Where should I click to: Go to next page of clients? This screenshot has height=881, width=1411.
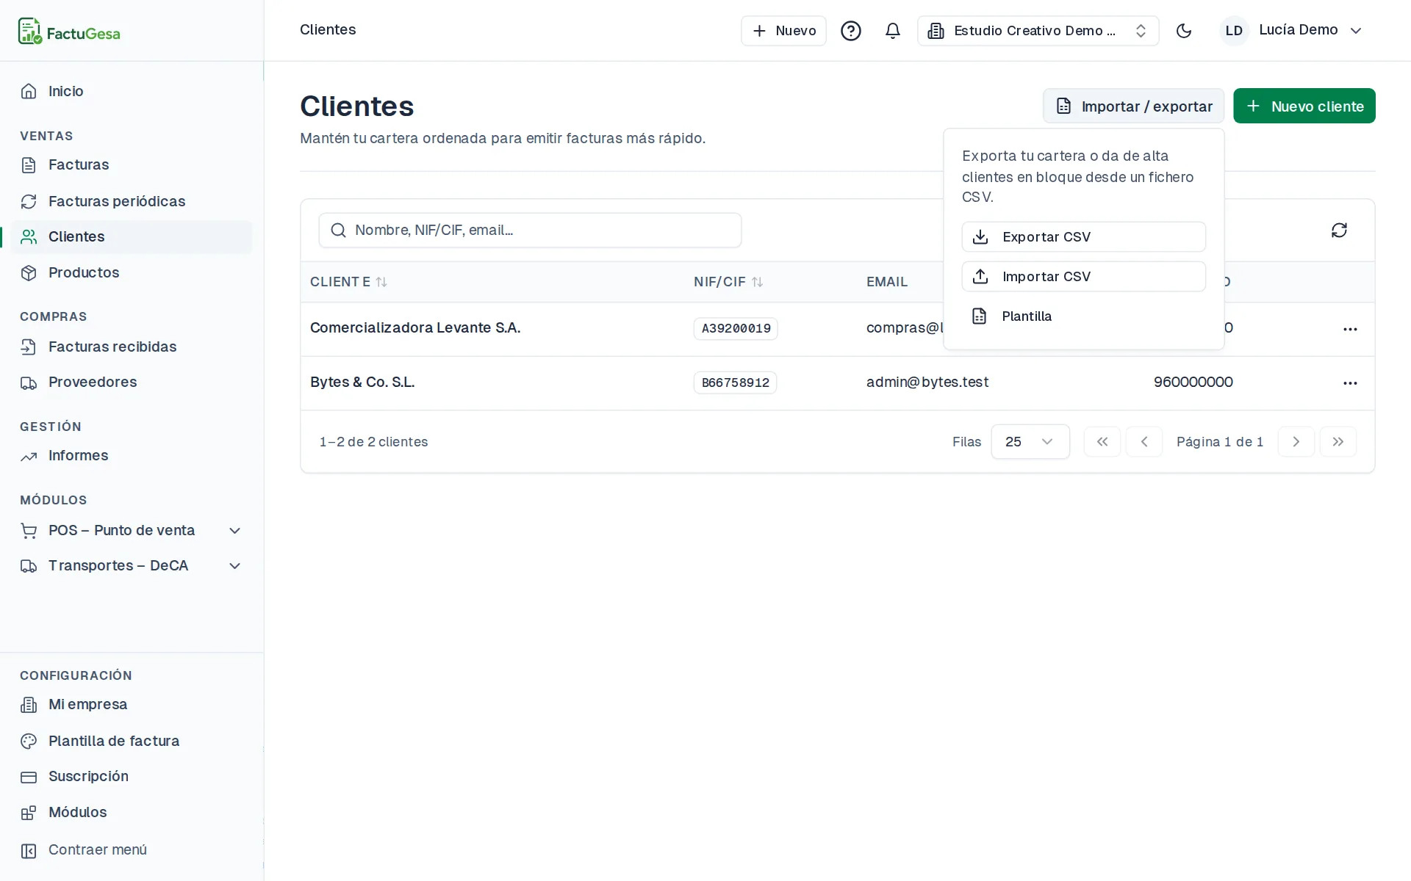point(1296,442)
